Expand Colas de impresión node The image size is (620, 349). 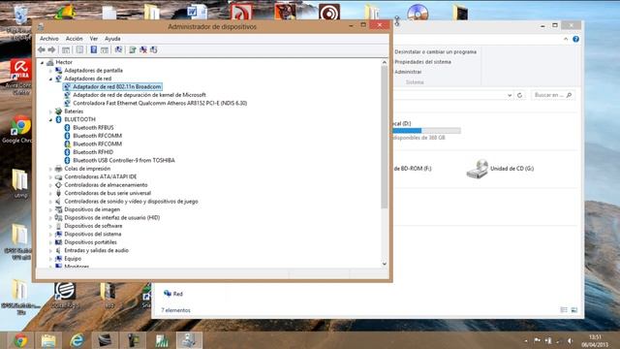50,169
